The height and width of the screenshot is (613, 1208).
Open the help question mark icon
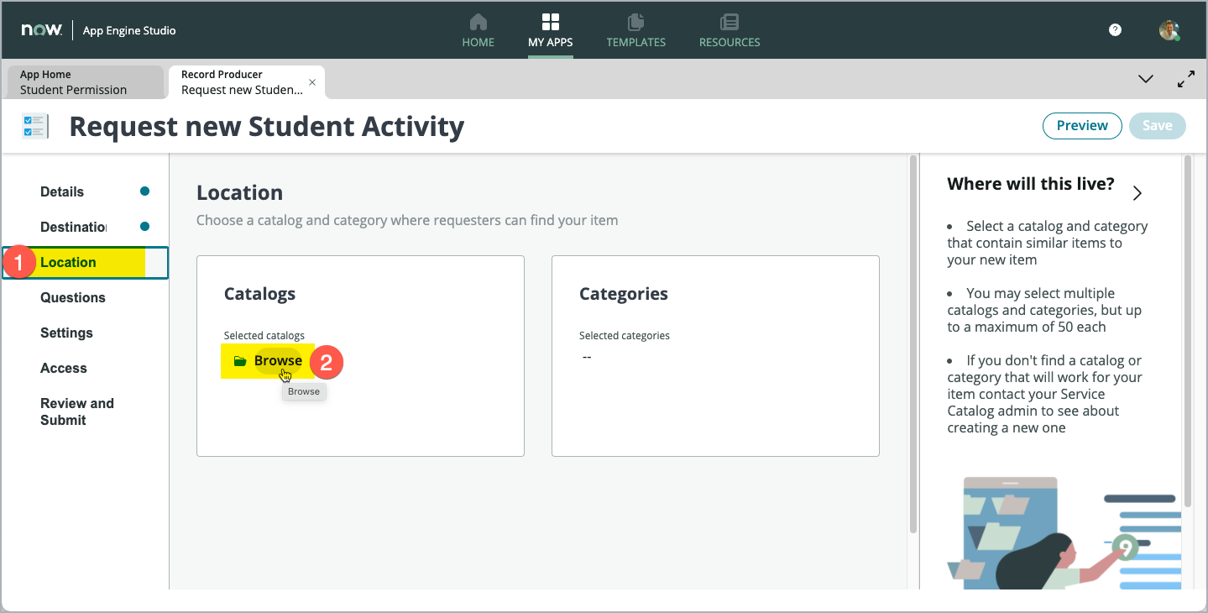tap(1115, 29)
